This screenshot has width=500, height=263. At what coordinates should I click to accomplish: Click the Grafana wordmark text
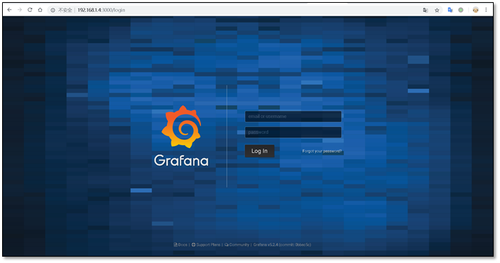tap(181, 161)
